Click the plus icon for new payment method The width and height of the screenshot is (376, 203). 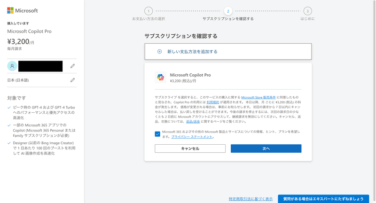[x=159, y=52]
